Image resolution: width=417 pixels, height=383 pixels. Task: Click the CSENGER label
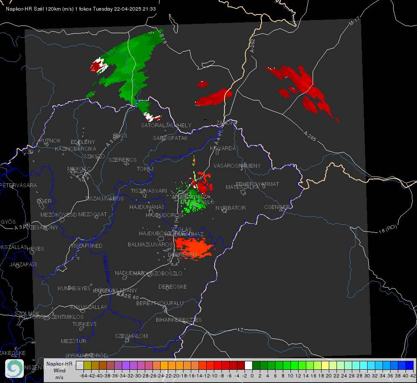[277, 207]
